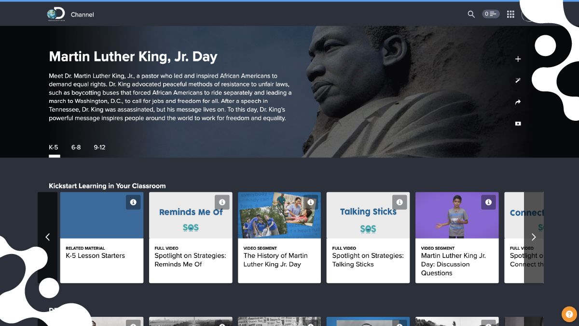Click the left chevron on the video carousel

[47, 237]
